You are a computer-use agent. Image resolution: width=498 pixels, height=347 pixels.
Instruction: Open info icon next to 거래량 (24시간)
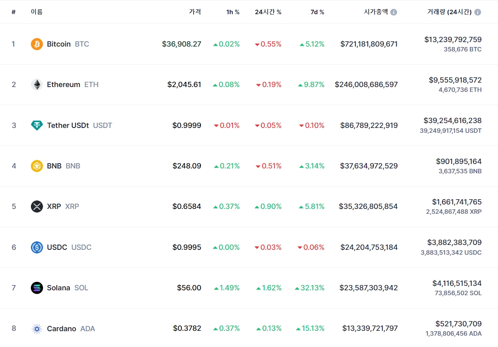[x=478, y=12]
